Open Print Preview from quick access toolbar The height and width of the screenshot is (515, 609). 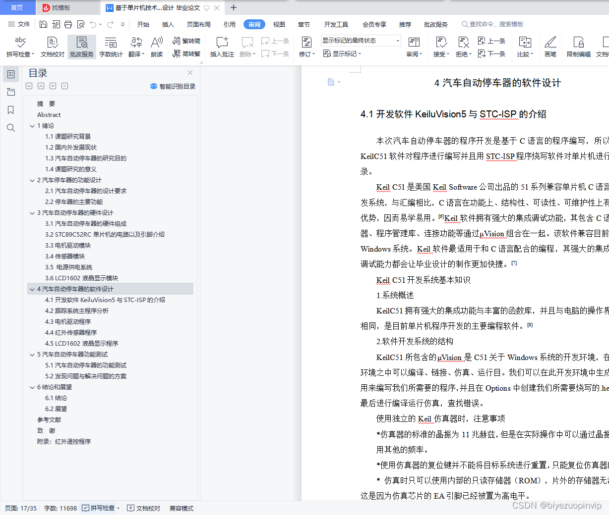pos(80,24)
